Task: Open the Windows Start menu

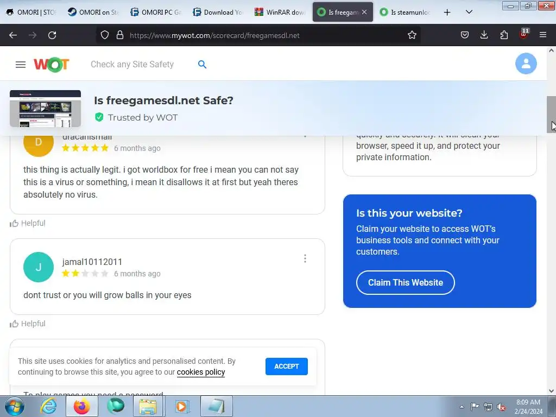Action: (15, 406)
